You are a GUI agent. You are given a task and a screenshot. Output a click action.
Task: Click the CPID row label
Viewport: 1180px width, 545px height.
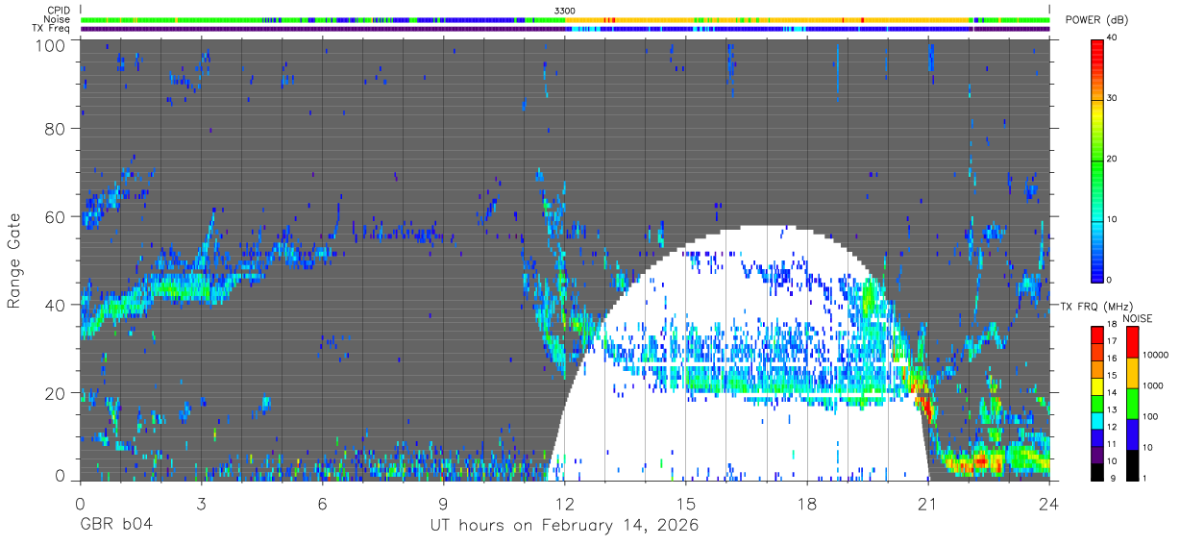59,11
